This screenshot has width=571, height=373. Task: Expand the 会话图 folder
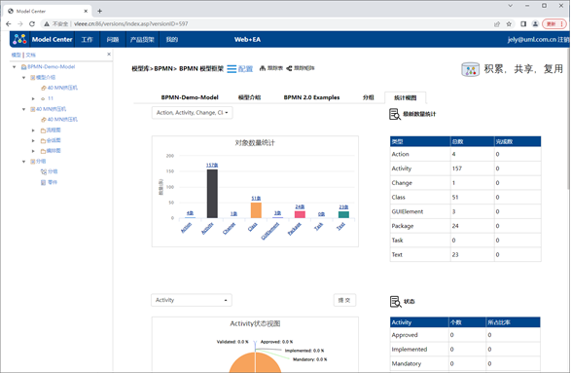tap(33, 140)
